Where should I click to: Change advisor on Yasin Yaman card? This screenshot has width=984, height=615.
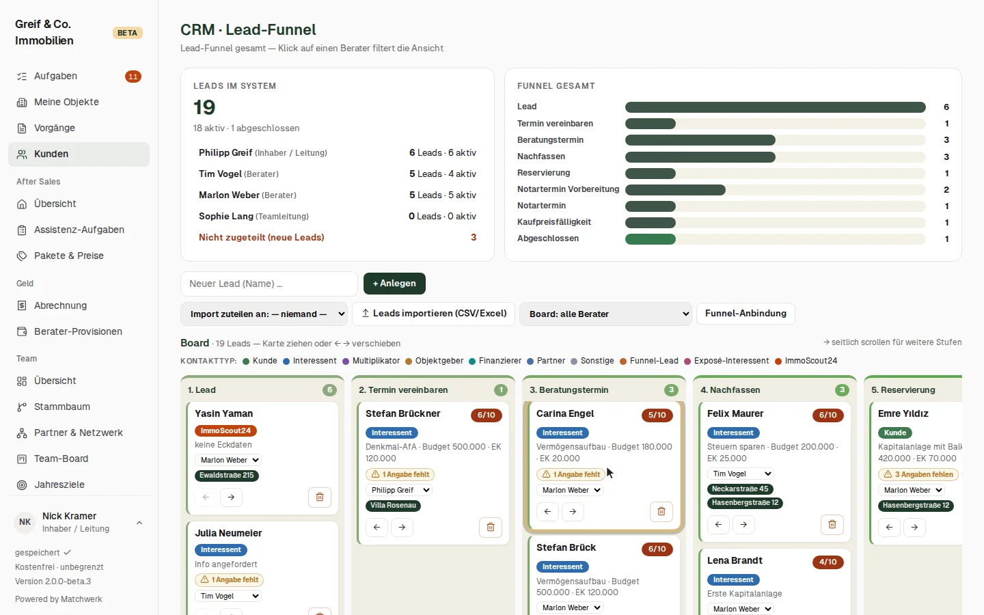click(x=228, y=461)
